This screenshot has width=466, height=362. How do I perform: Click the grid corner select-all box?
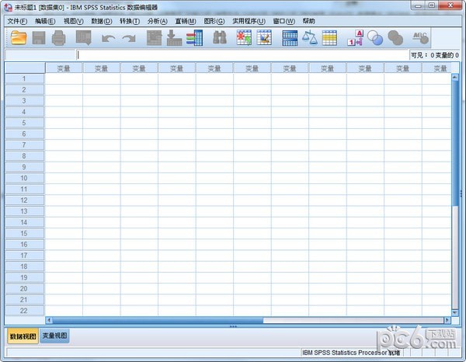pyautogui.click(x=25, y=68)
